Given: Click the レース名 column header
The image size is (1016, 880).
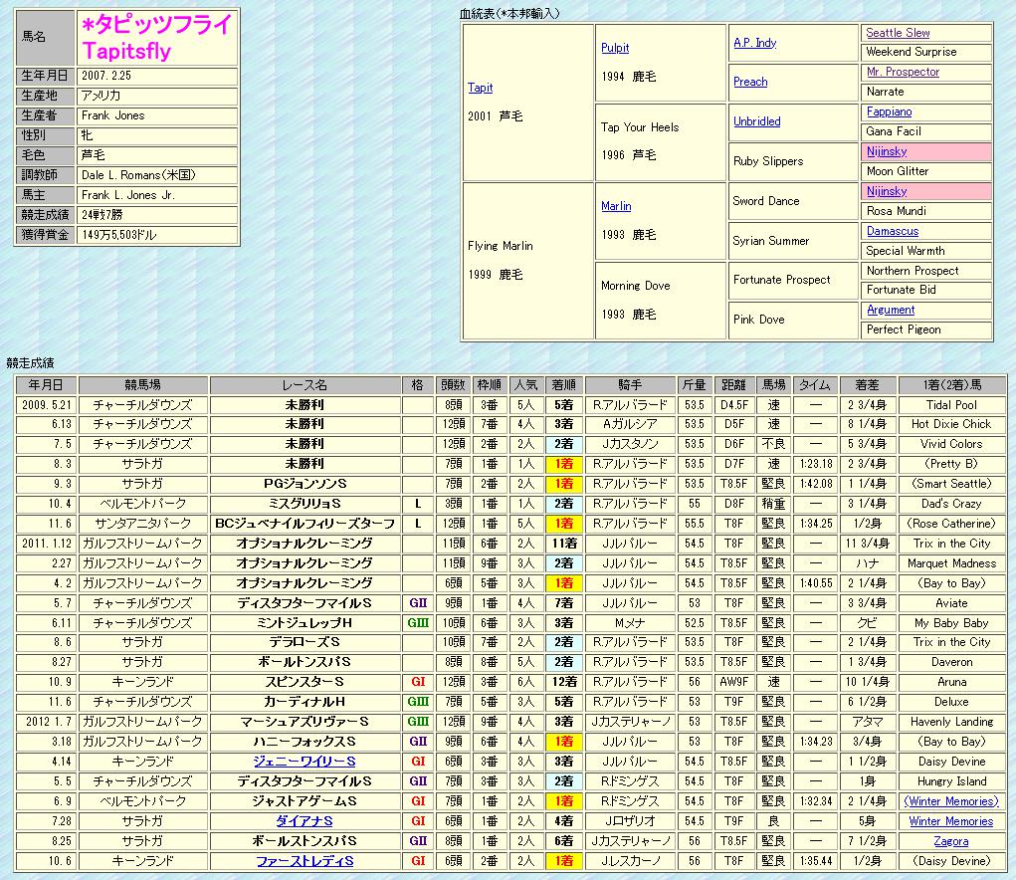Looking at the screenshot, I should (x=305, y=385).
